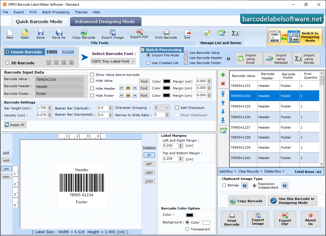Click Export Image in File Tools toolbar
326x236 pixels.
(x=113, y=34)
